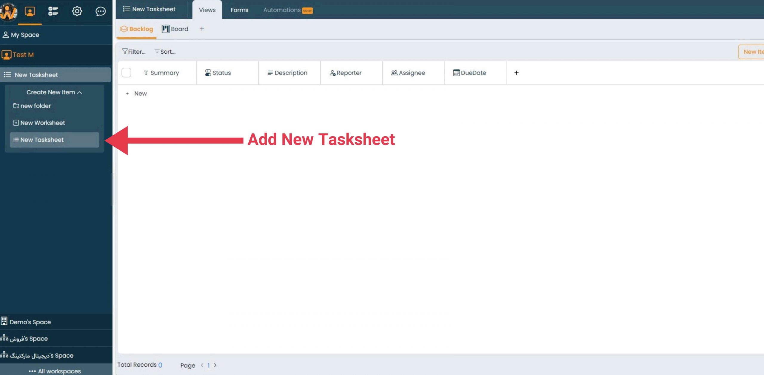
Task: Click the add column plus button
Action: click(x=517, y=72)
